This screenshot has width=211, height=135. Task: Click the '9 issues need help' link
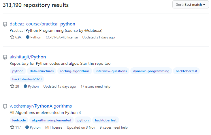[114, 127]
